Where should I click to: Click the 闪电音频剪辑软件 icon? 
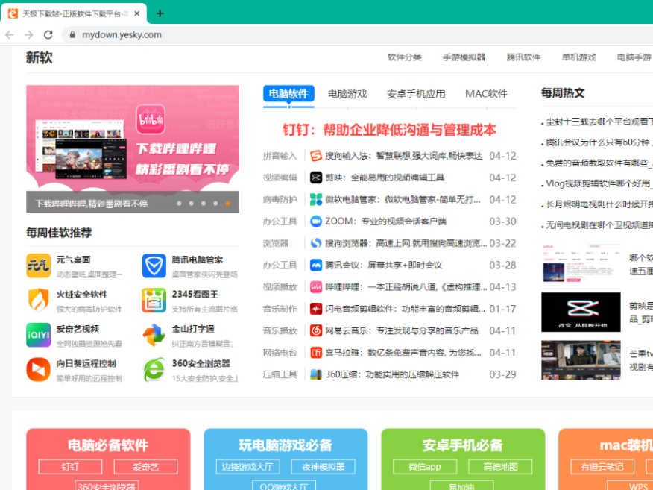click(x=316, y=309)
